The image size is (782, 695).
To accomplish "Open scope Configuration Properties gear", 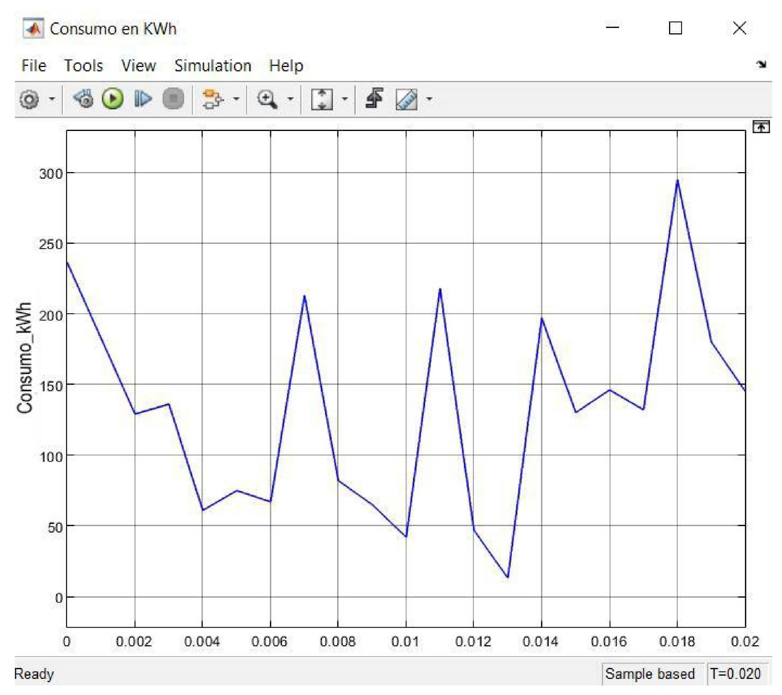I will click(29, 99).
